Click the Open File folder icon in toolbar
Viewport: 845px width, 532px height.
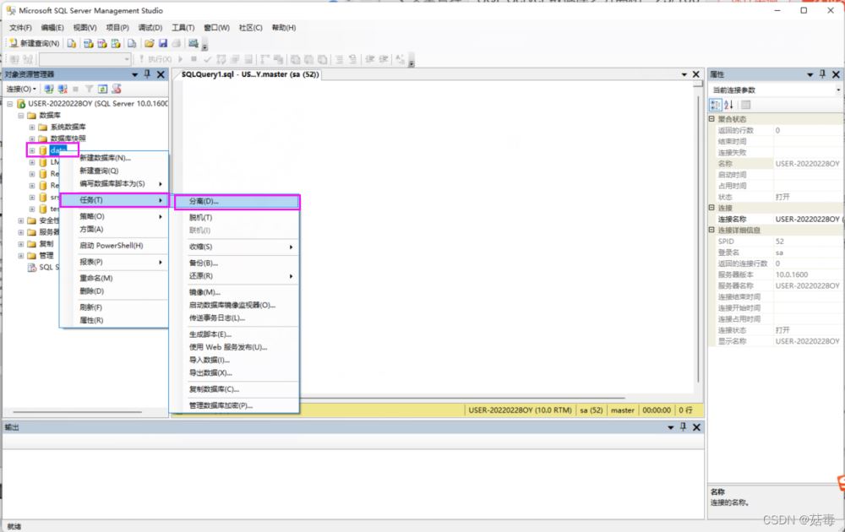(149, 43)
